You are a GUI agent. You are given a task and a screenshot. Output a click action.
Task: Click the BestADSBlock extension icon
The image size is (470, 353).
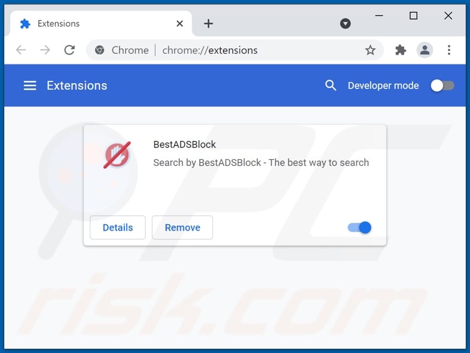(x=117, y=155)
